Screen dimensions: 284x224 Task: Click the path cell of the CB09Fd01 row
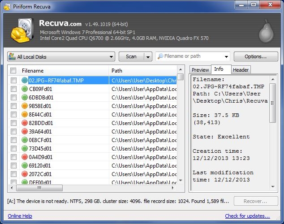coord(143,89)
